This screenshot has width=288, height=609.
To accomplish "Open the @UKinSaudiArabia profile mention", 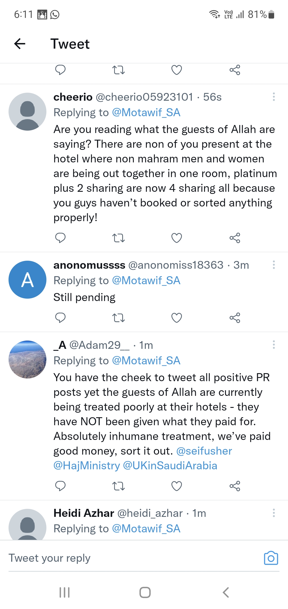I will click(x=170, y=466).
